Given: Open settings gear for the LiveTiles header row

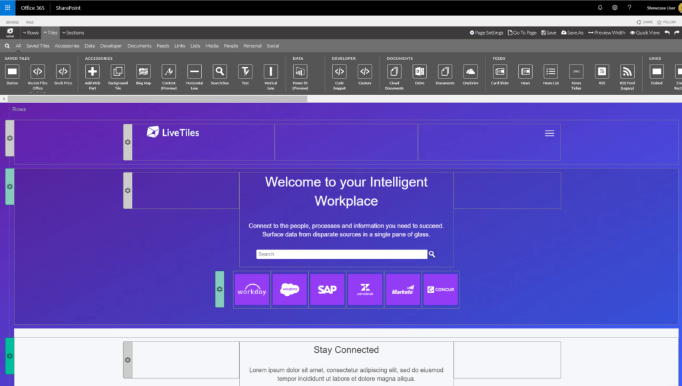Looking at the screenshot, I should pyautogui.click(x=9, y=138).
